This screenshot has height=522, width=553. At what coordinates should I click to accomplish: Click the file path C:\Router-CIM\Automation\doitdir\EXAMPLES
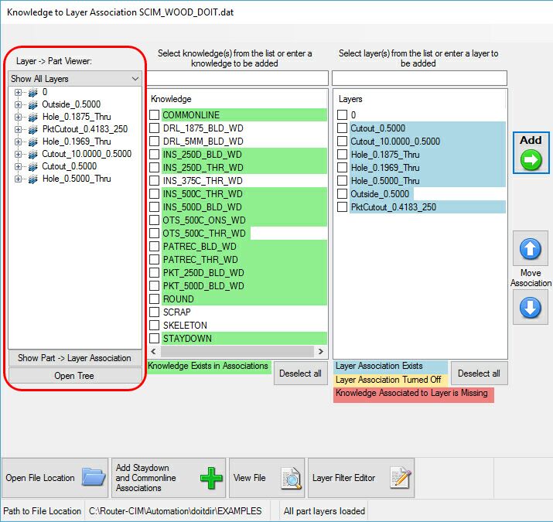pos(176,511)
